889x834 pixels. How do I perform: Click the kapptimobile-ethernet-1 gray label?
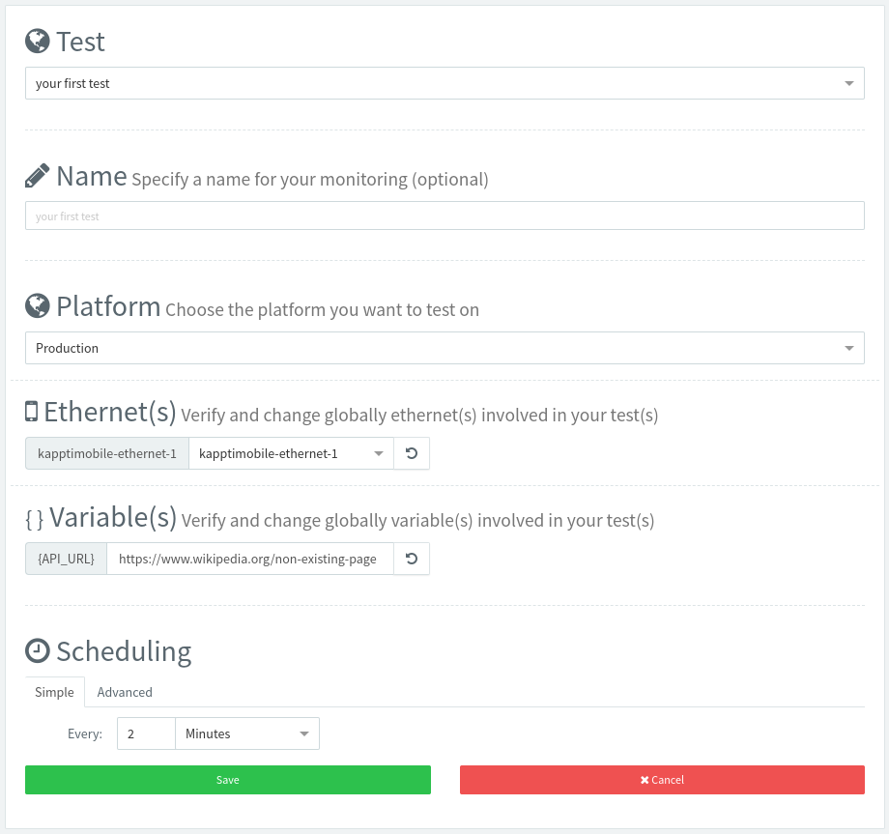106,453
